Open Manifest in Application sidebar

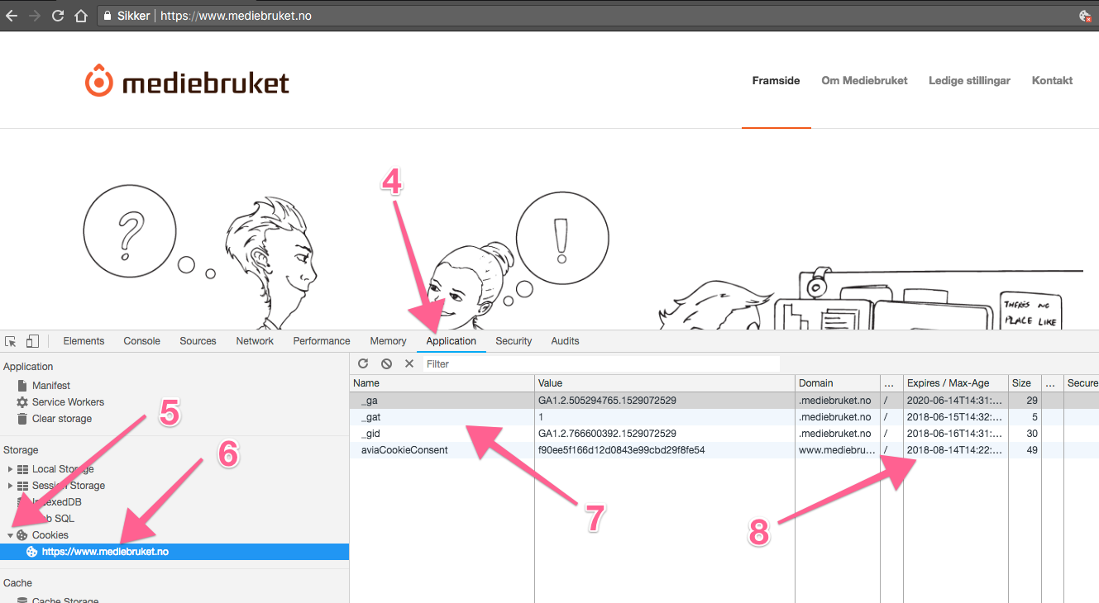pyautogui.click(x=51, y=386)
